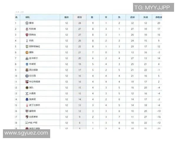Click the www.sgyuez.com watermark link

point(27,133)
